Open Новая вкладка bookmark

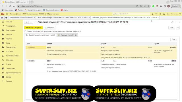click(x=8, y=10)
